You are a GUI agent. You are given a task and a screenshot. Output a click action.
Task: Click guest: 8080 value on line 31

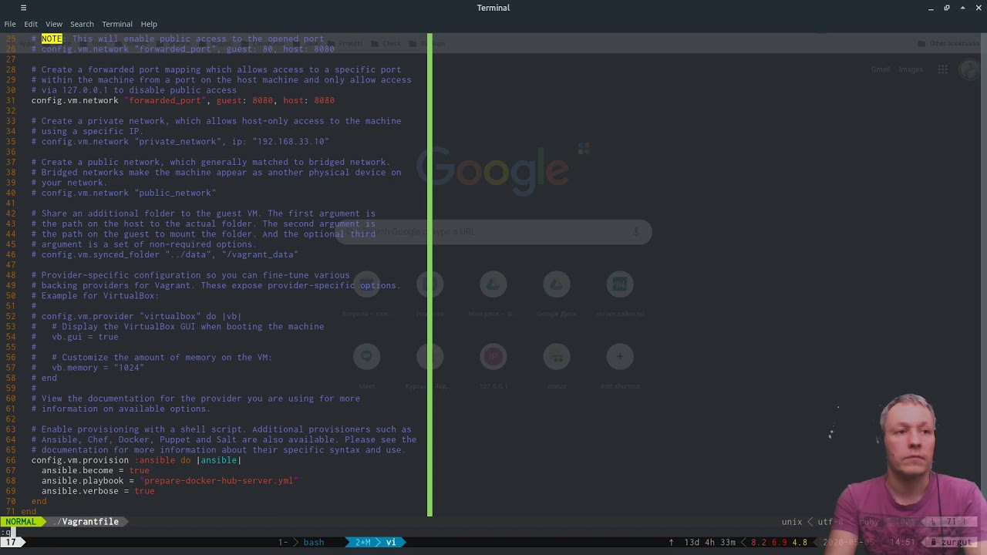[x=244, y=100]
